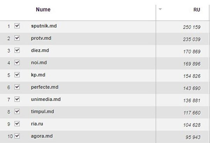Sort by the Nume column header
Viewport: 210px width, 143px height.
(43, 10)
